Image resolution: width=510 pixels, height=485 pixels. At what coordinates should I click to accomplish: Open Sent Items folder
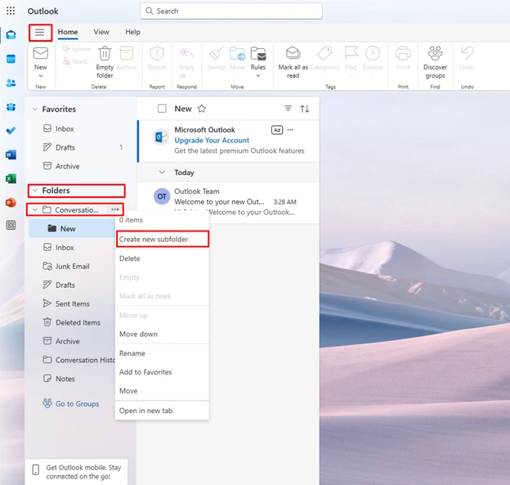pyautogui.click(x=72, y=303)
